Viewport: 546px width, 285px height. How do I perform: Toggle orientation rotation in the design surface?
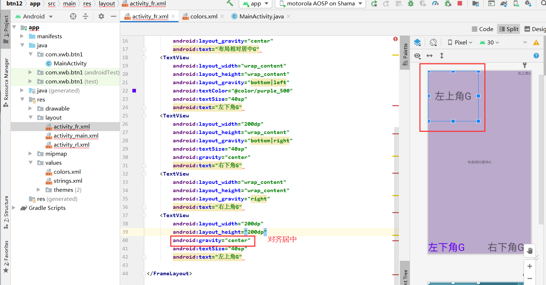433,42
